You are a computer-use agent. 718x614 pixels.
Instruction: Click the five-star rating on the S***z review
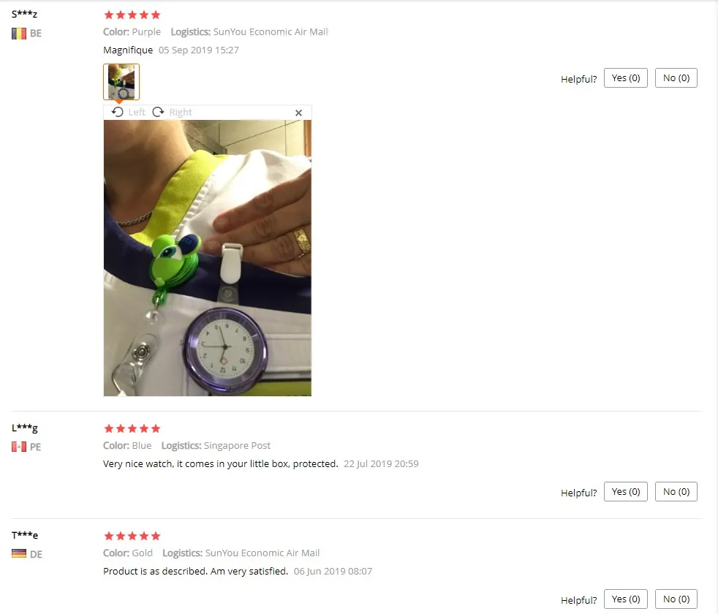point(132,15)
